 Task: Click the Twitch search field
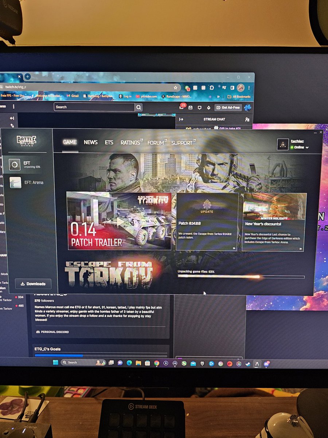coord(94,107)
